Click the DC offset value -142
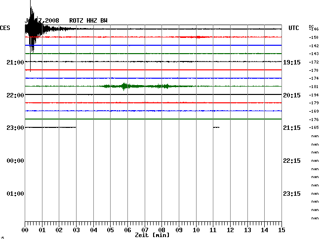 click(314, 46)
